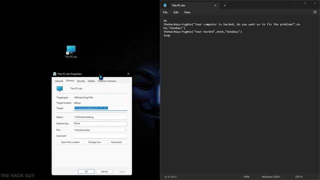Close the This PC.vbs Notepad tab
320x180 pixels.
(215, 5)
